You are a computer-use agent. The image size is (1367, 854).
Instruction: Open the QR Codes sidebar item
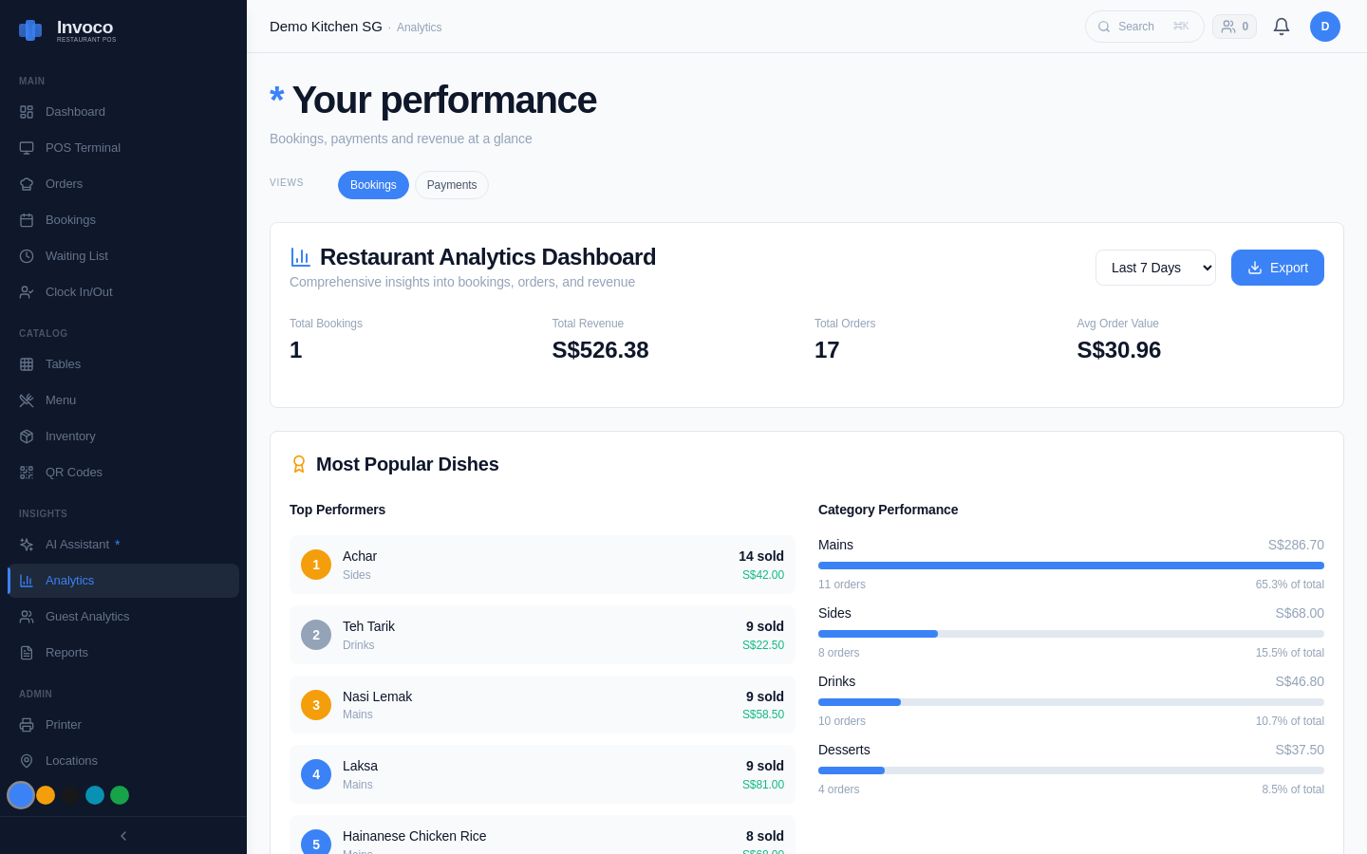74,473
